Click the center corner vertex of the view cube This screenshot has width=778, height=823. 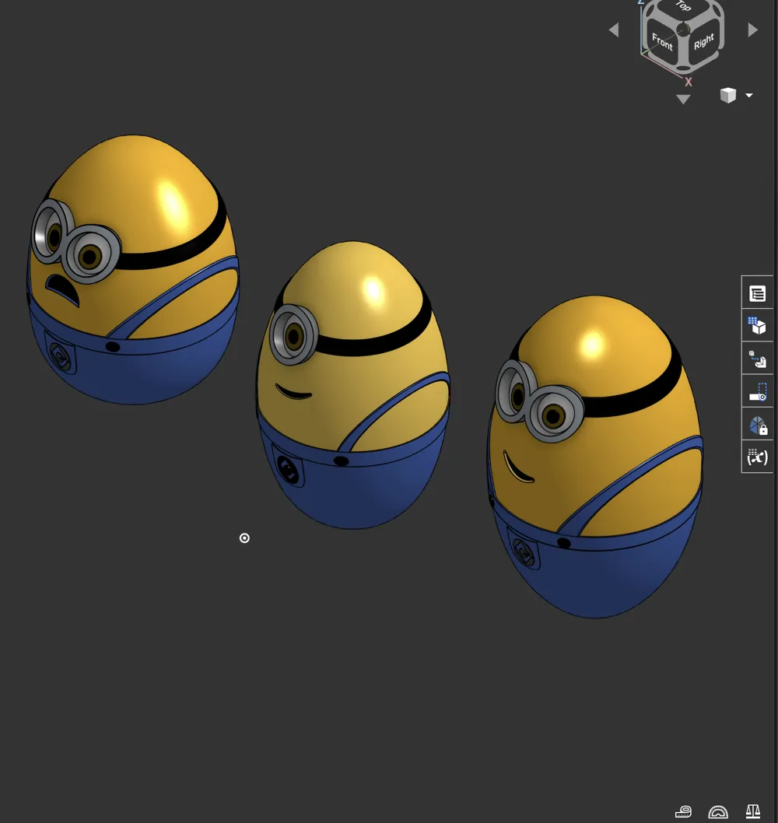pos(683,28)
